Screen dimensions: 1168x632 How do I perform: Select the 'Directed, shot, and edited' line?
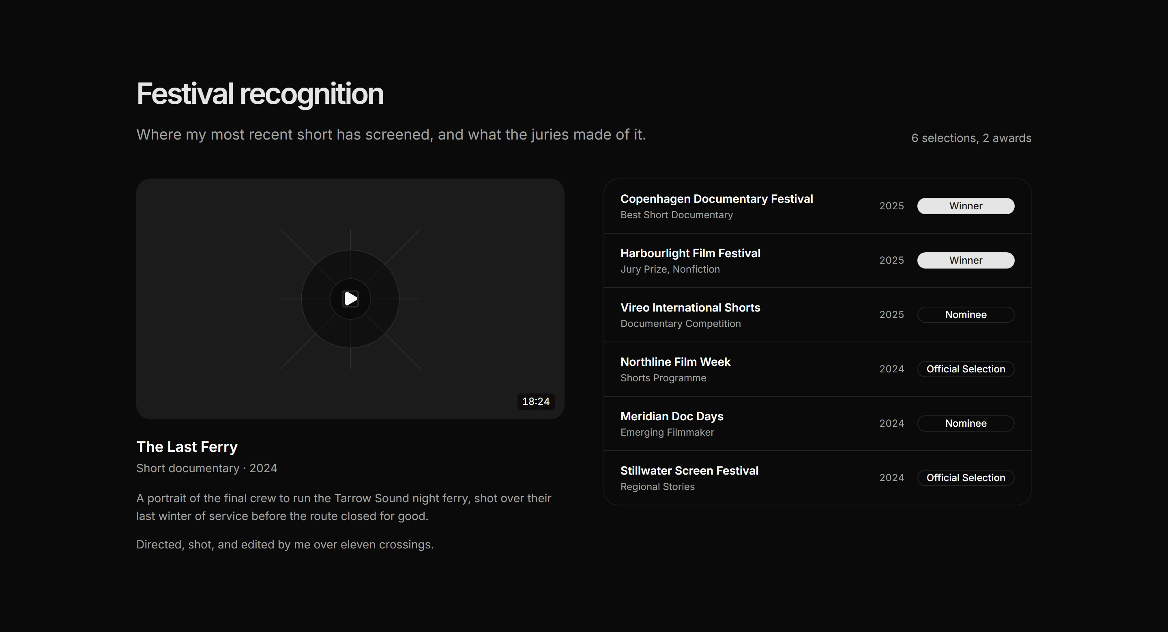click(x=285, y=544)
